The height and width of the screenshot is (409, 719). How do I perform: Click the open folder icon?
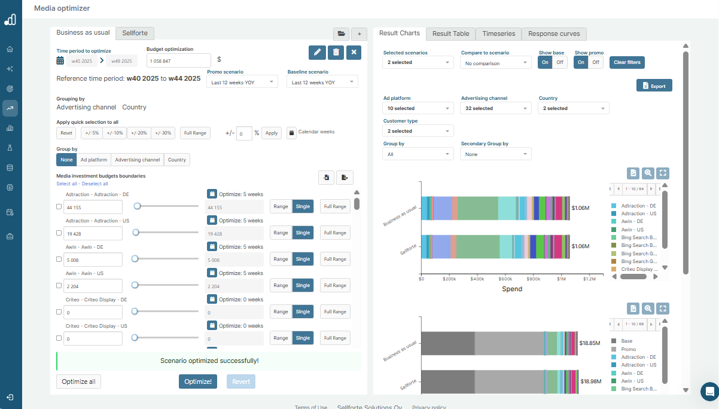[341, 34]
